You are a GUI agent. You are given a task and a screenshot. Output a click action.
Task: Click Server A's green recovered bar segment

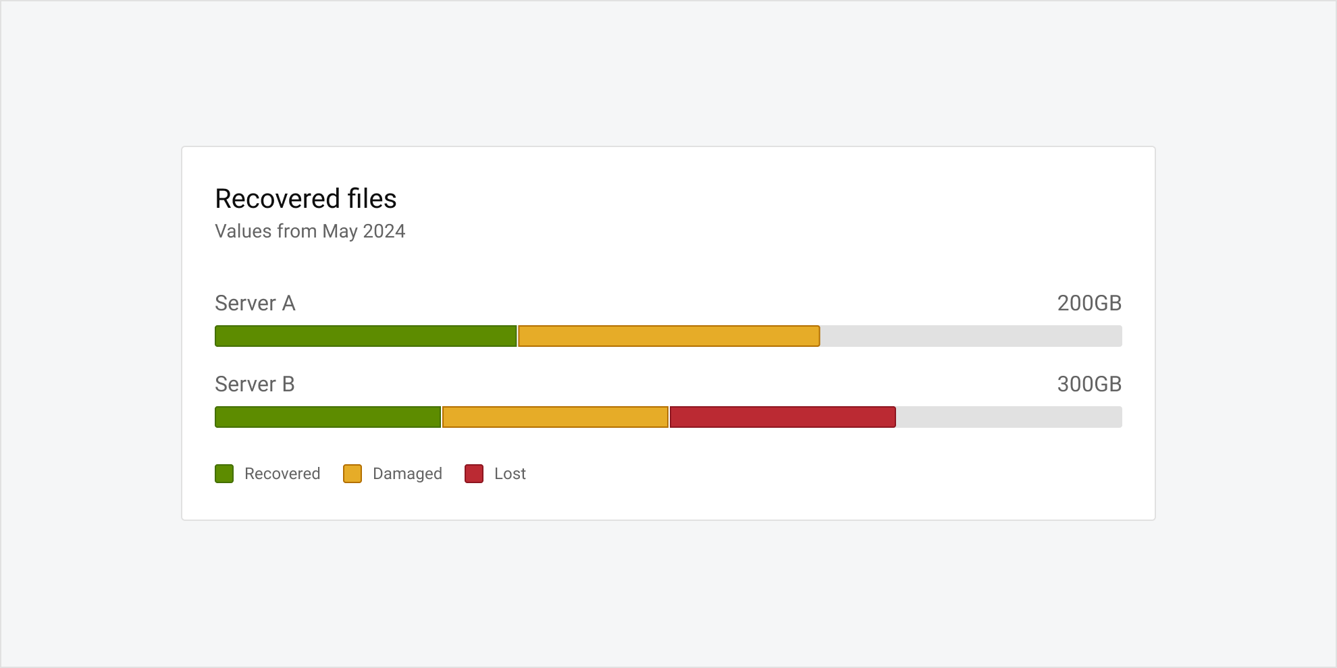tap(365, 336)
